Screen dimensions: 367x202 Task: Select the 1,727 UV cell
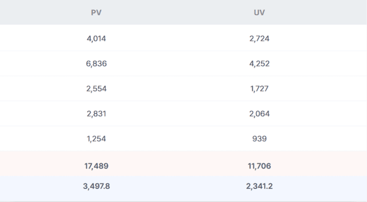259,88
